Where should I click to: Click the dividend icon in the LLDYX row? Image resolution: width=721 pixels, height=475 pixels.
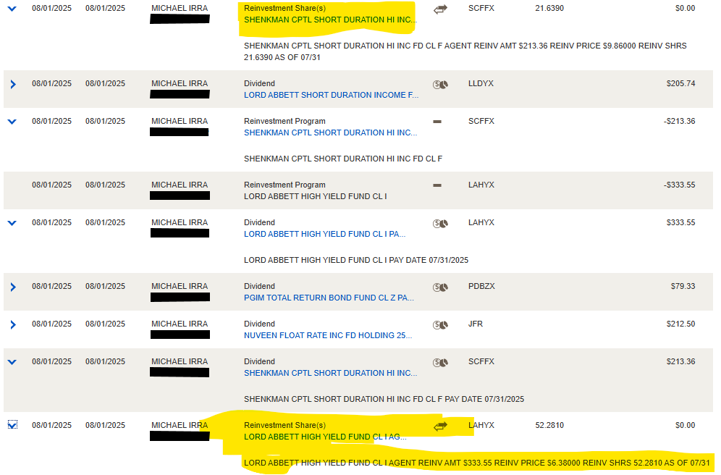(440, 85)
